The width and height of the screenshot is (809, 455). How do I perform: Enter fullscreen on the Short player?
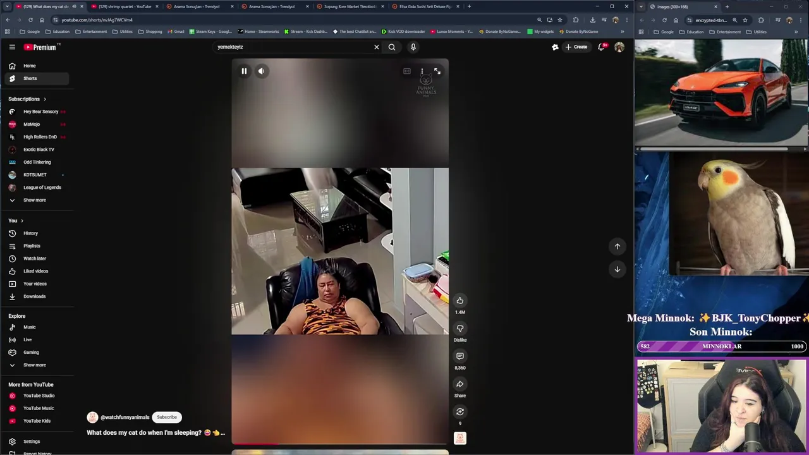click(437, 71)
